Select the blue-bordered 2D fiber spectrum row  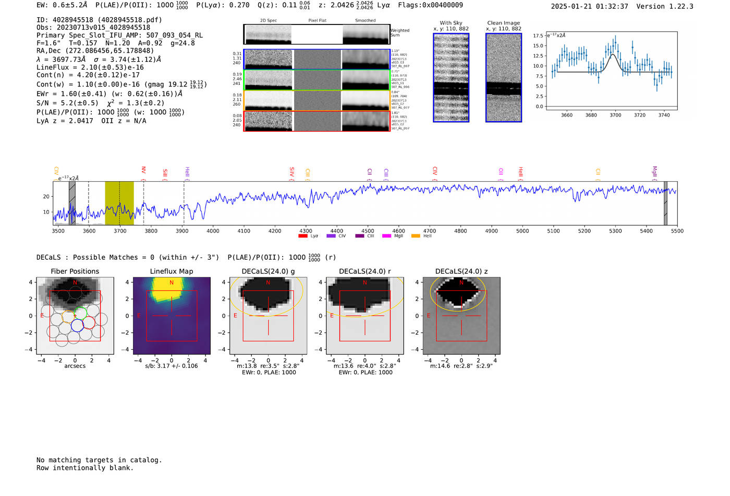317,59
